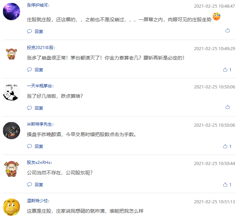This screenshot has height=220, width=237.
Task: Open profile of user 投资2021牛股
Action: (40, 48)
